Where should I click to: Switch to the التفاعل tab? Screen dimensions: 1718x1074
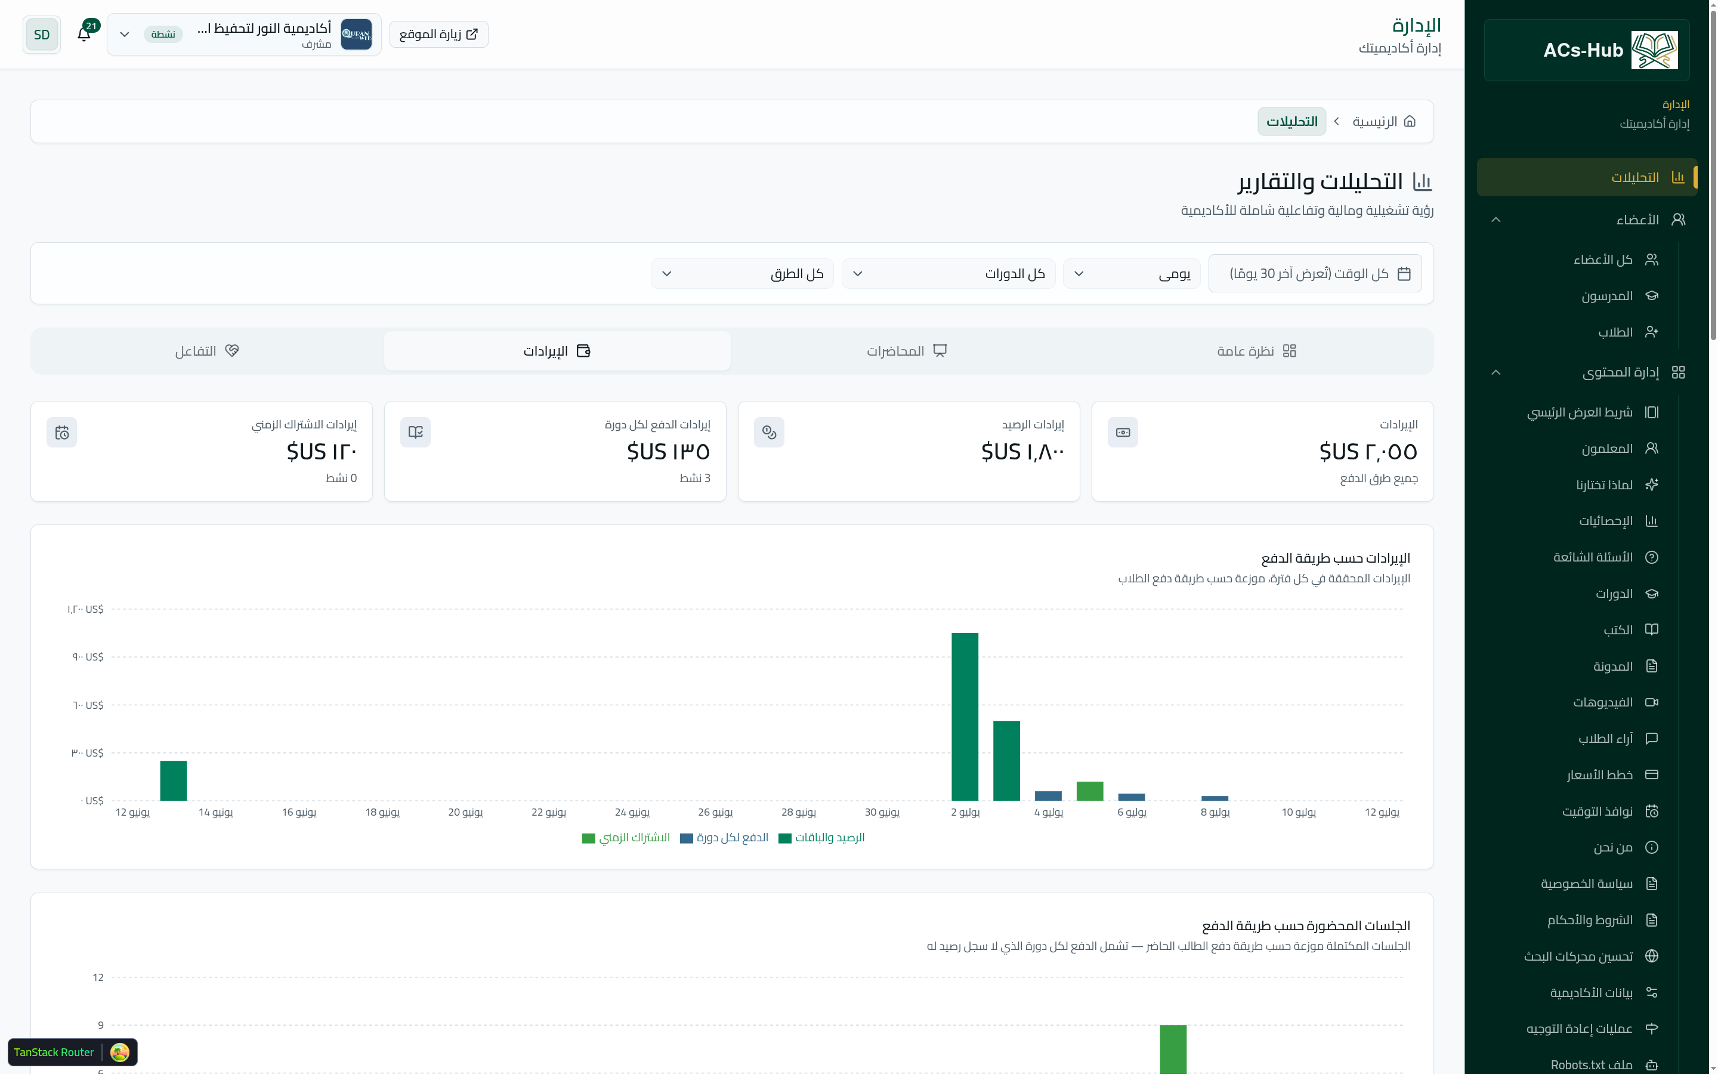[208, 351]
